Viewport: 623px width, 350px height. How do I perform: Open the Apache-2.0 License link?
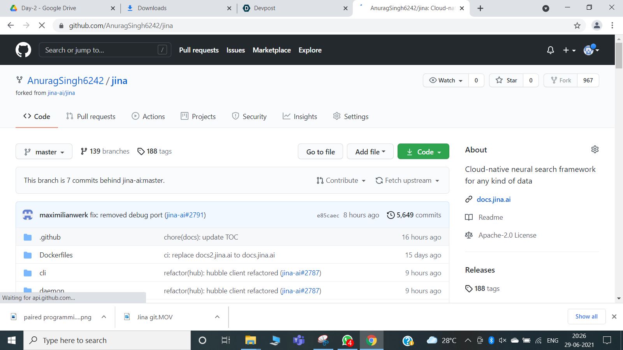pyautogui.click(x=507, y=235)
